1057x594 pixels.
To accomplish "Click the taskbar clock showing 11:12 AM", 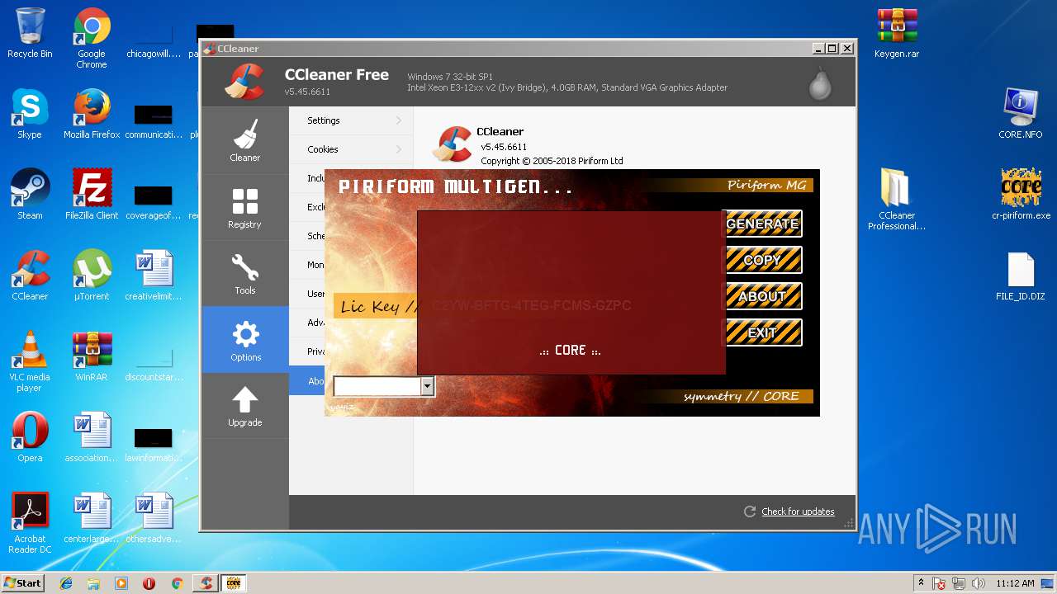I will pyautogui.click(x=1015, y=583).
